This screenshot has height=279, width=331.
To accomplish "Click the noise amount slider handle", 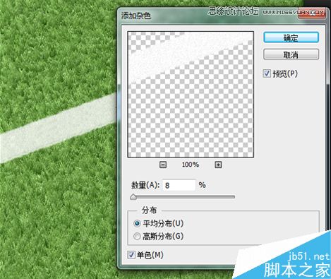I will (x=133, y=197).
